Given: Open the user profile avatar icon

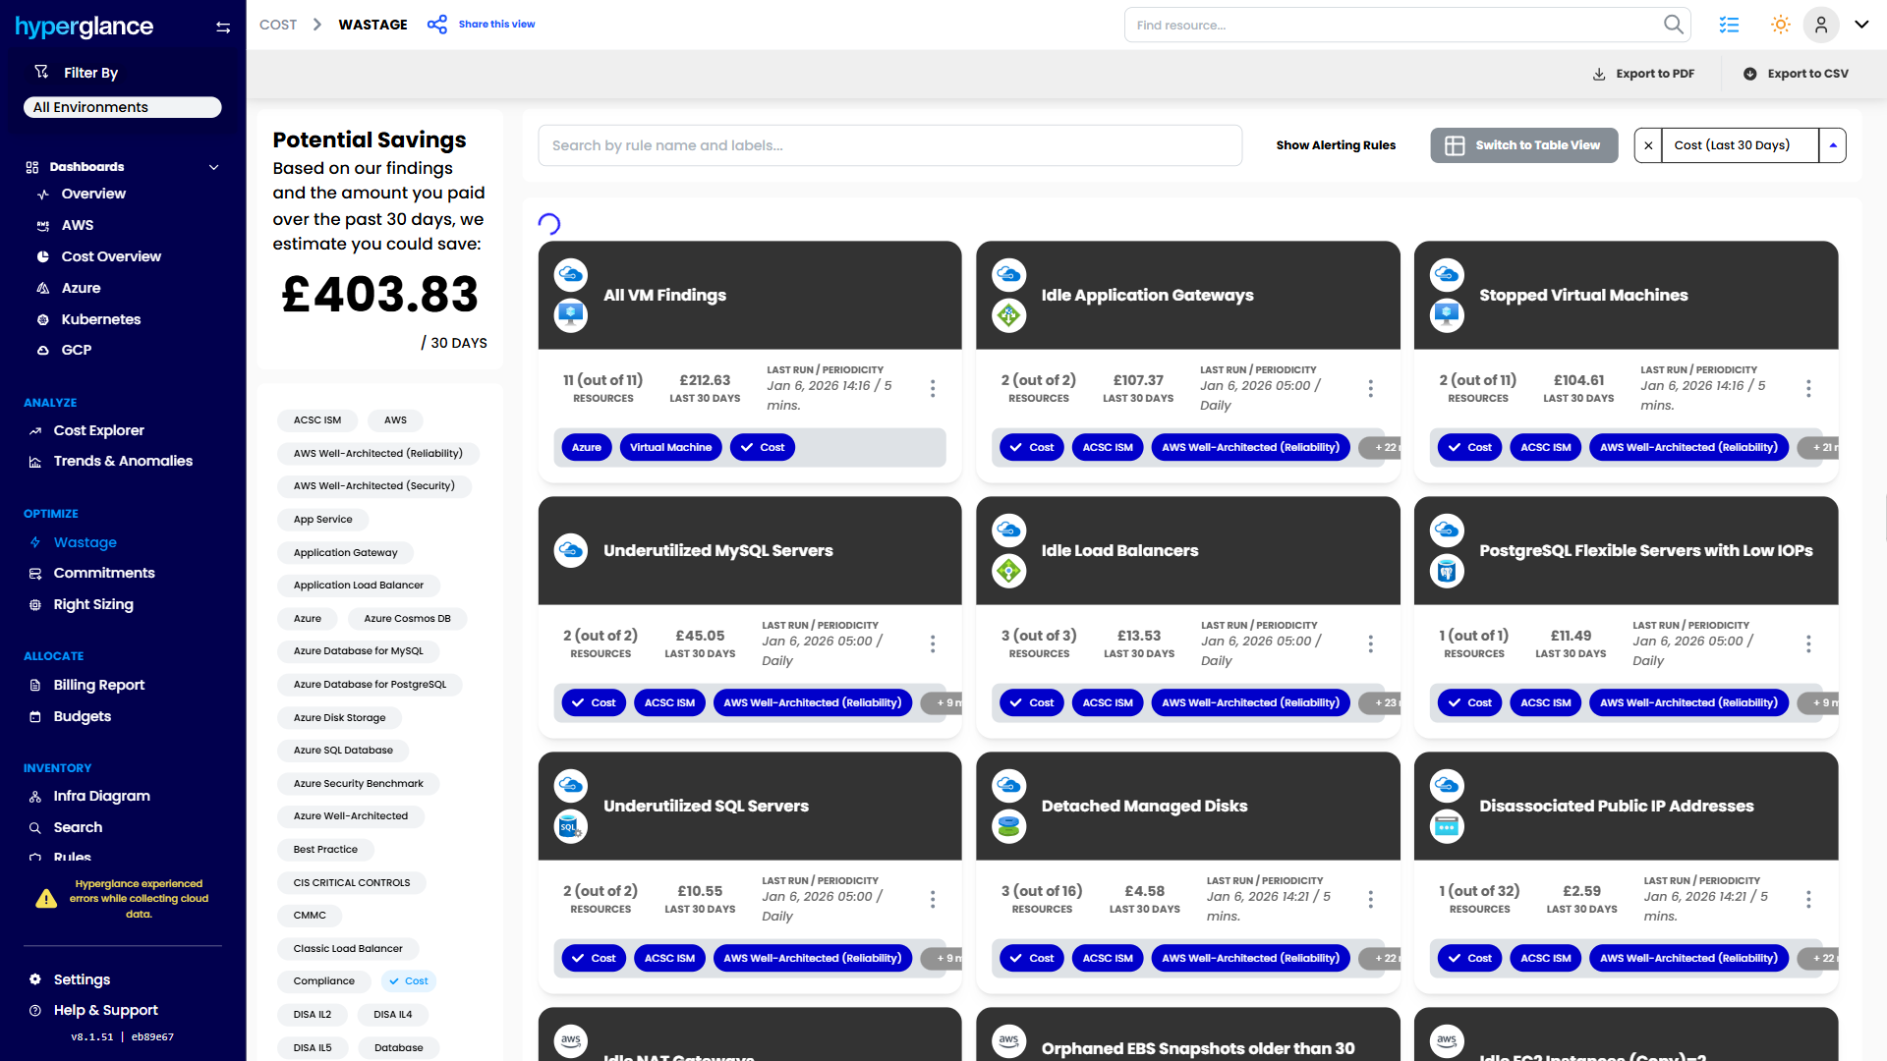Looking at the screenshot, I should (x=1820, y=26).
